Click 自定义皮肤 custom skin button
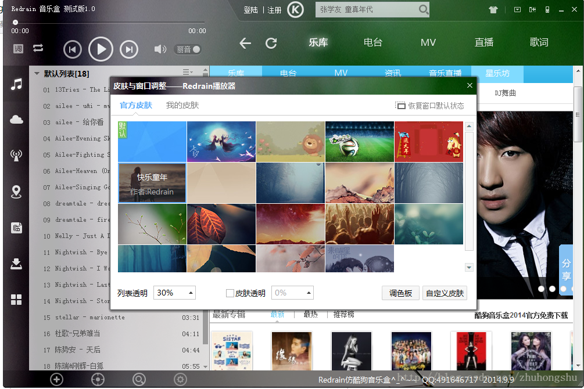 [445, 293]
